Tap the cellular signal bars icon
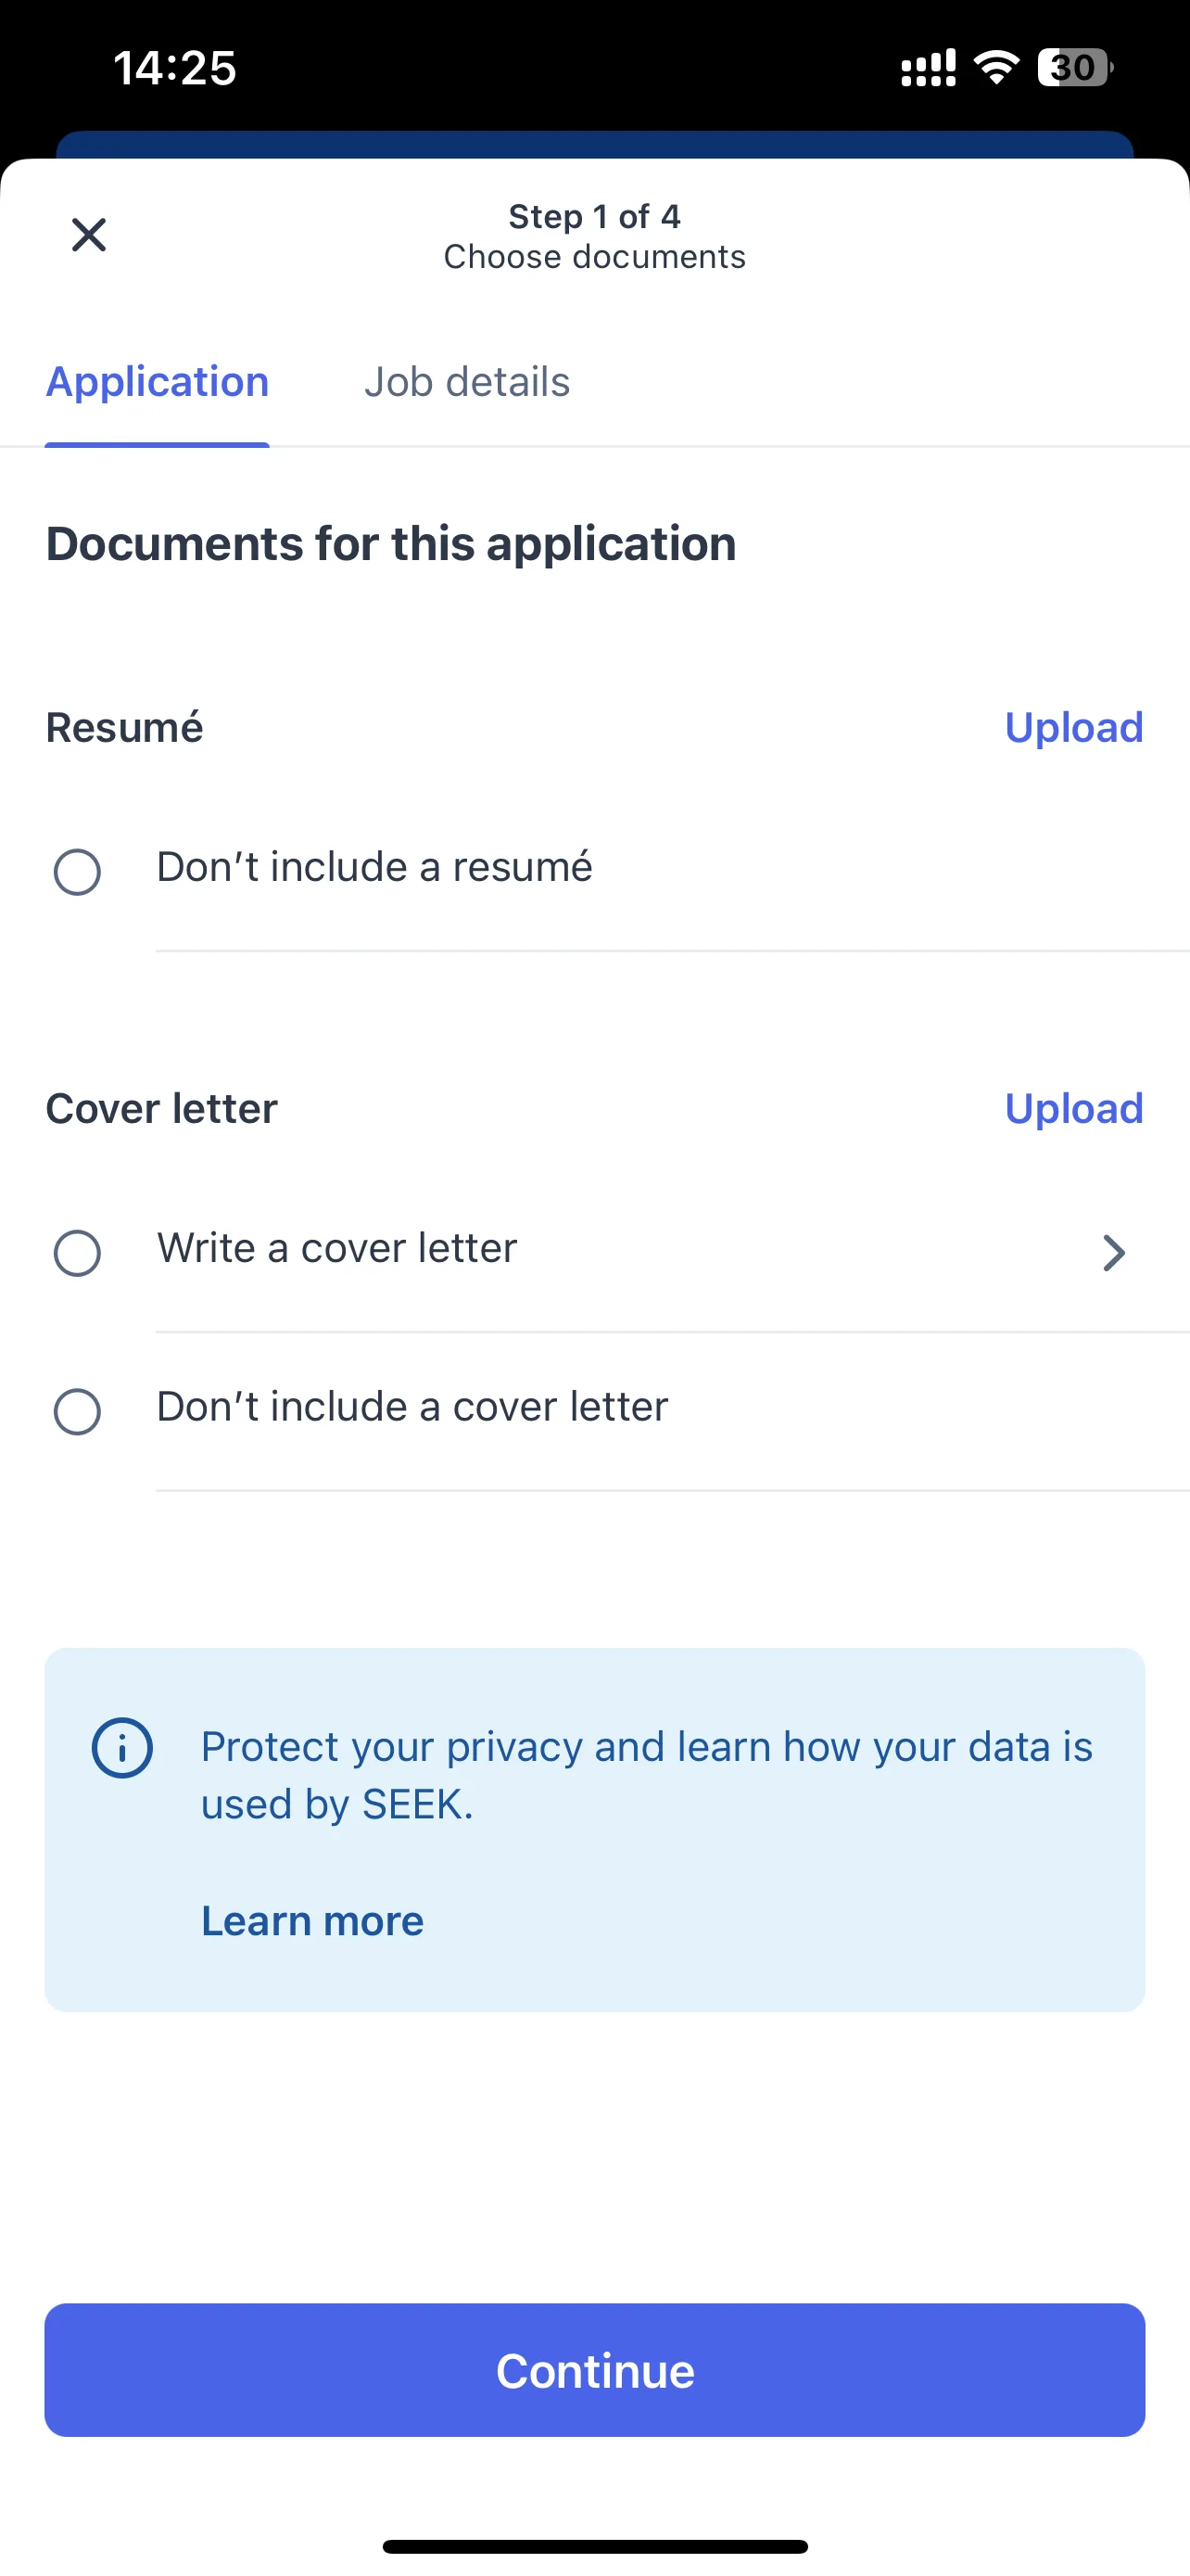Viewport: 1190px width, 2576px height. coord(929,68)
